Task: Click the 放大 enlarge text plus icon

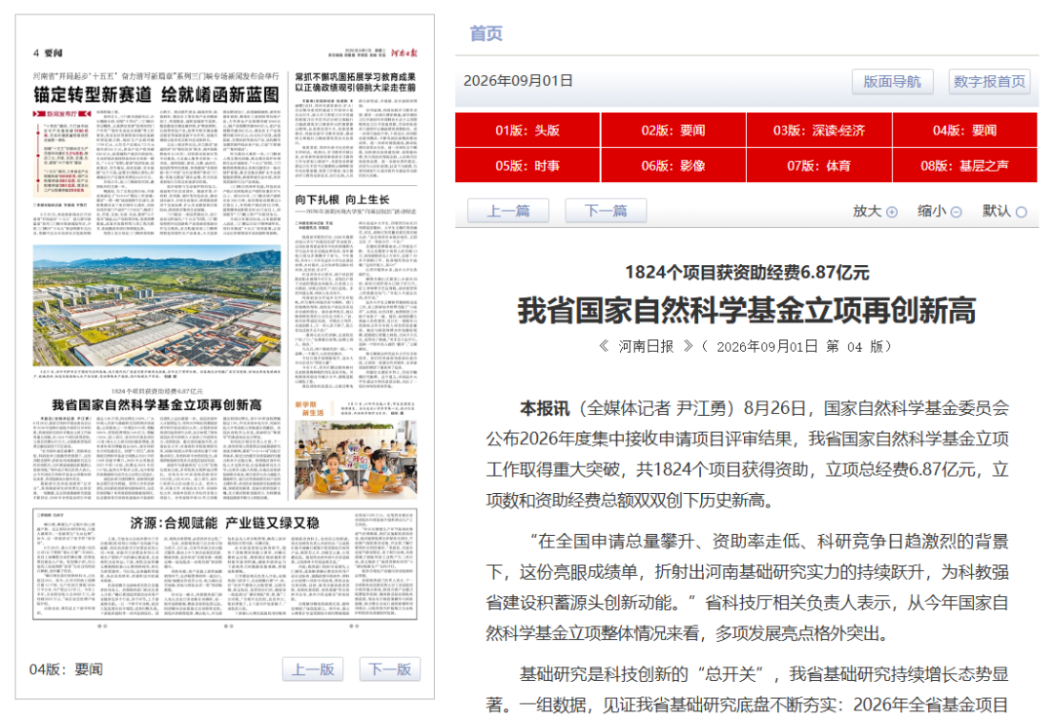Action: click(892, 212)
